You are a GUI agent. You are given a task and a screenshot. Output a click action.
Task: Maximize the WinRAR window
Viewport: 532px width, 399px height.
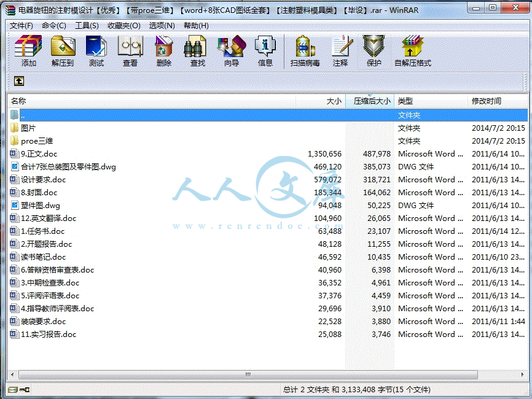pos(493,8)
